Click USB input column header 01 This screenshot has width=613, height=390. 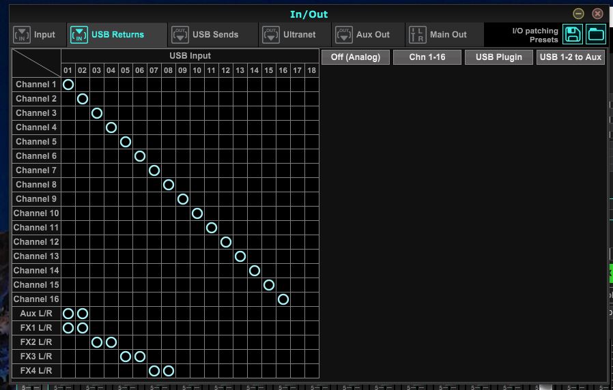(x=68, y=70)
